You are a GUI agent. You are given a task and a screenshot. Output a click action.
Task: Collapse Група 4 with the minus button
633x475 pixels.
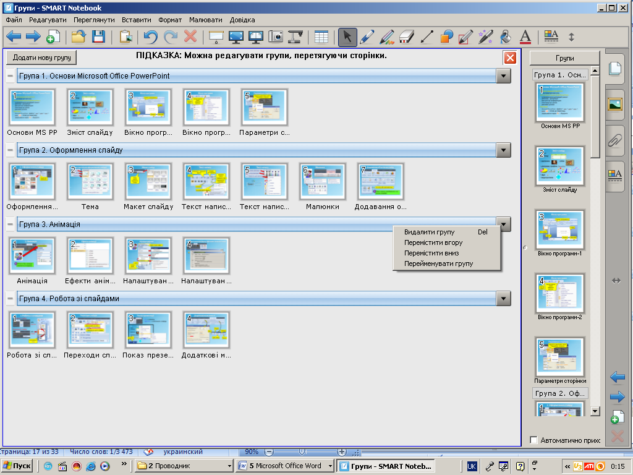(x=11, y=299)
